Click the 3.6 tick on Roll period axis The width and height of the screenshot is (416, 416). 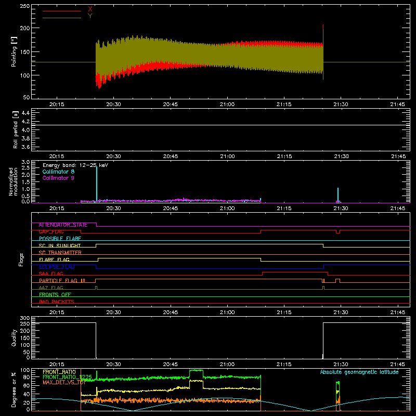tap(25, 147)
